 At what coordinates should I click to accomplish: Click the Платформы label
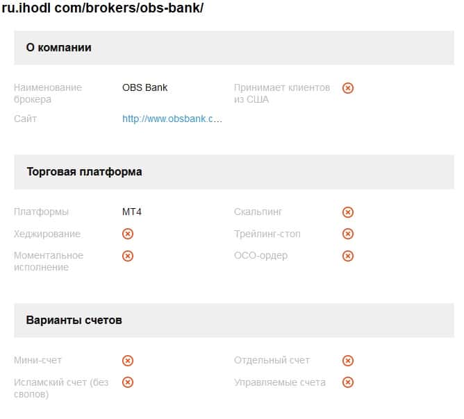pos(41,212)
